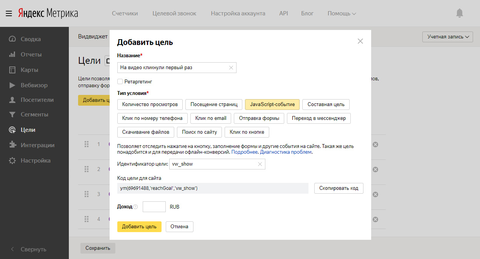This screenshot has height=259, width=480.
Task: Delete goal row 2 with X icon
Action: point(376,169)
